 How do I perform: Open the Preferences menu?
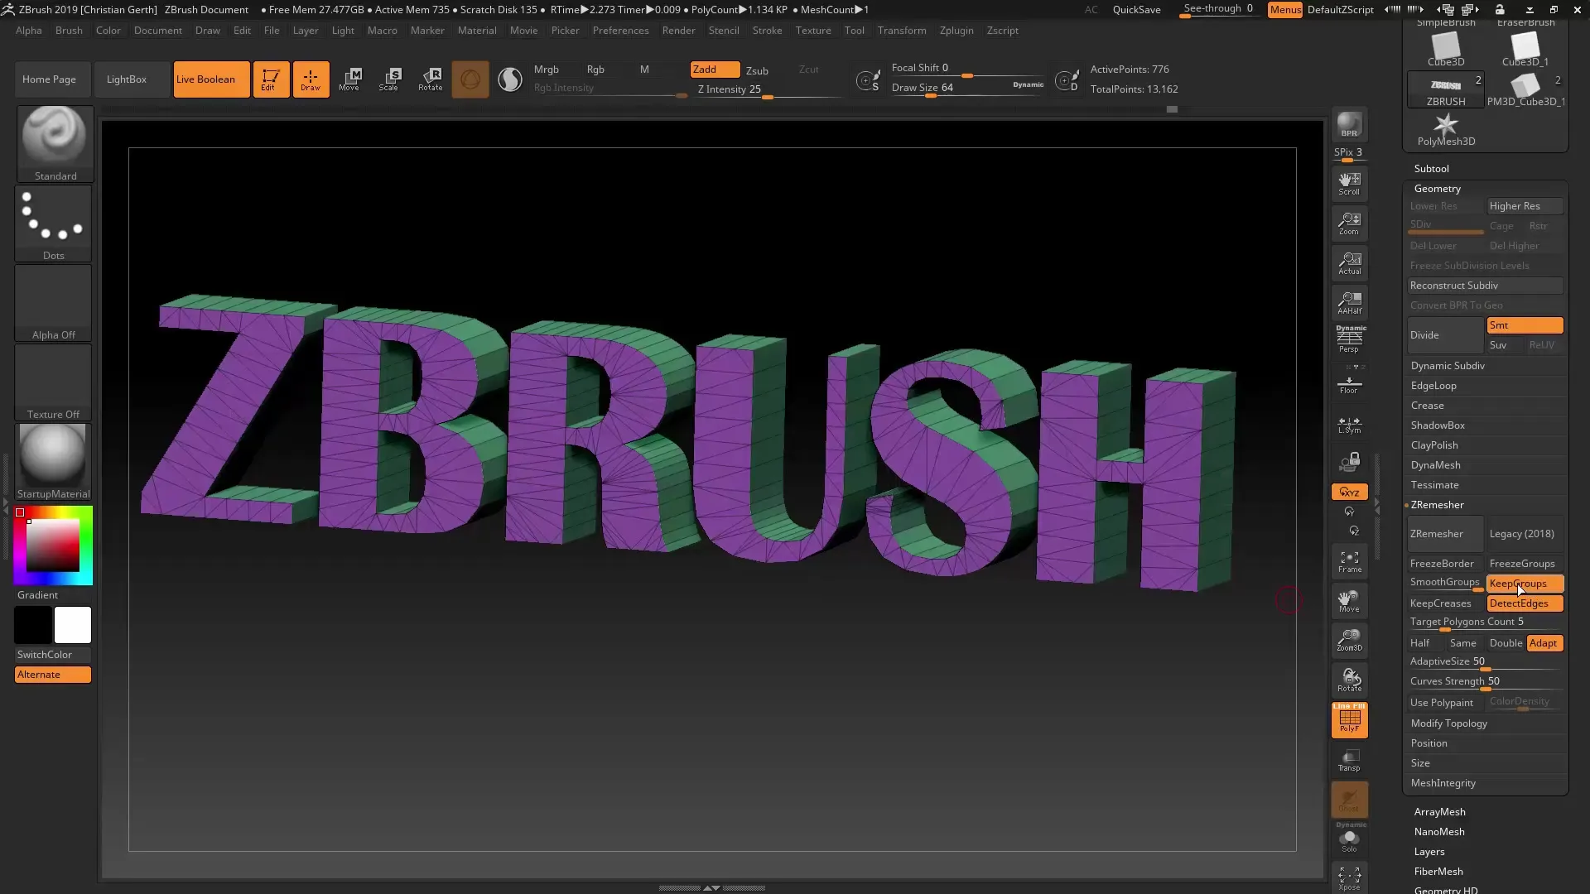point(620,31)
